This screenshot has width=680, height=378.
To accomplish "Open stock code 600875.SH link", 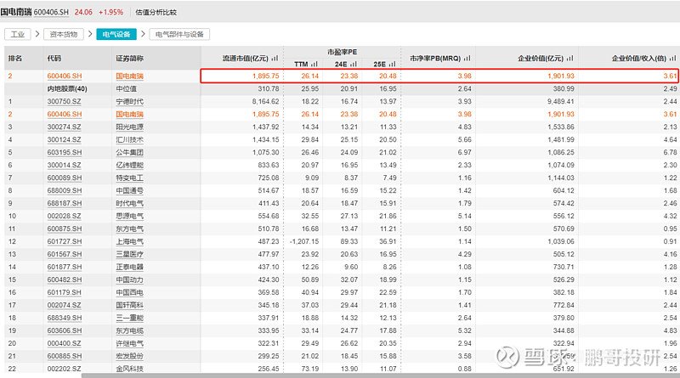I will coord(65,228).
